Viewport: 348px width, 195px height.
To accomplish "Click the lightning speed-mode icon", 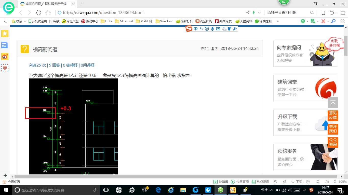I will click(x=253, y=13).
